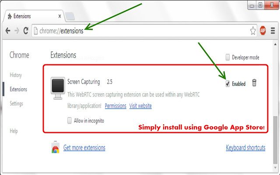280x175 pixels.
Task: Uncheck the Enabled checkbox for Screen Capturing
Action: (x=227, y=84)
